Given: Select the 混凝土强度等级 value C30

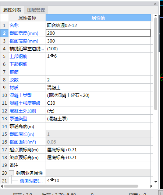Looking at the screenshot, I should [98, 103].
